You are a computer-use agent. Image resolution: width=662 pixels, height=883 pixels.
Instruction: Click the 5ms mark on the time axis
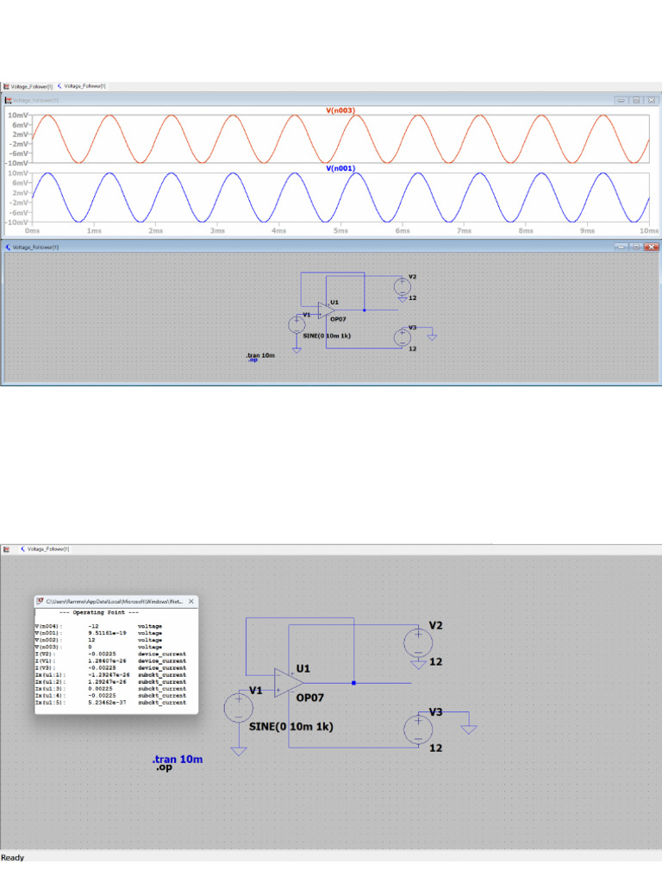340,231
